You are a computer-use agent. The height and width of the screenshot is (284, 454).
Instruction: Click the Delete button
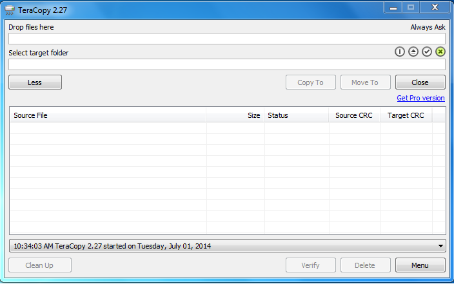tap(366, 265)
